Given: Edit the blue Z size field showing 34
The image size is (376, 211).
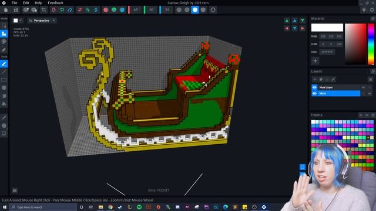Looking at the screenshot, I should pyautogui.click(x=167, y=10).
